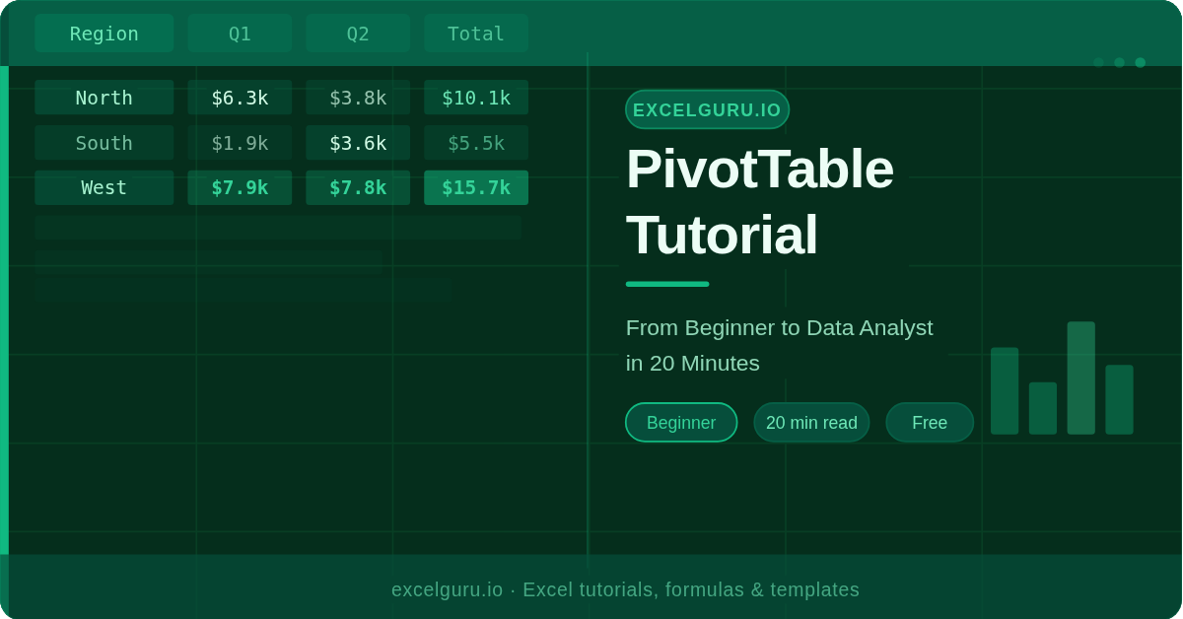
Task: Select the West row label
Action: pyautogui.click(x=104, y=187)
